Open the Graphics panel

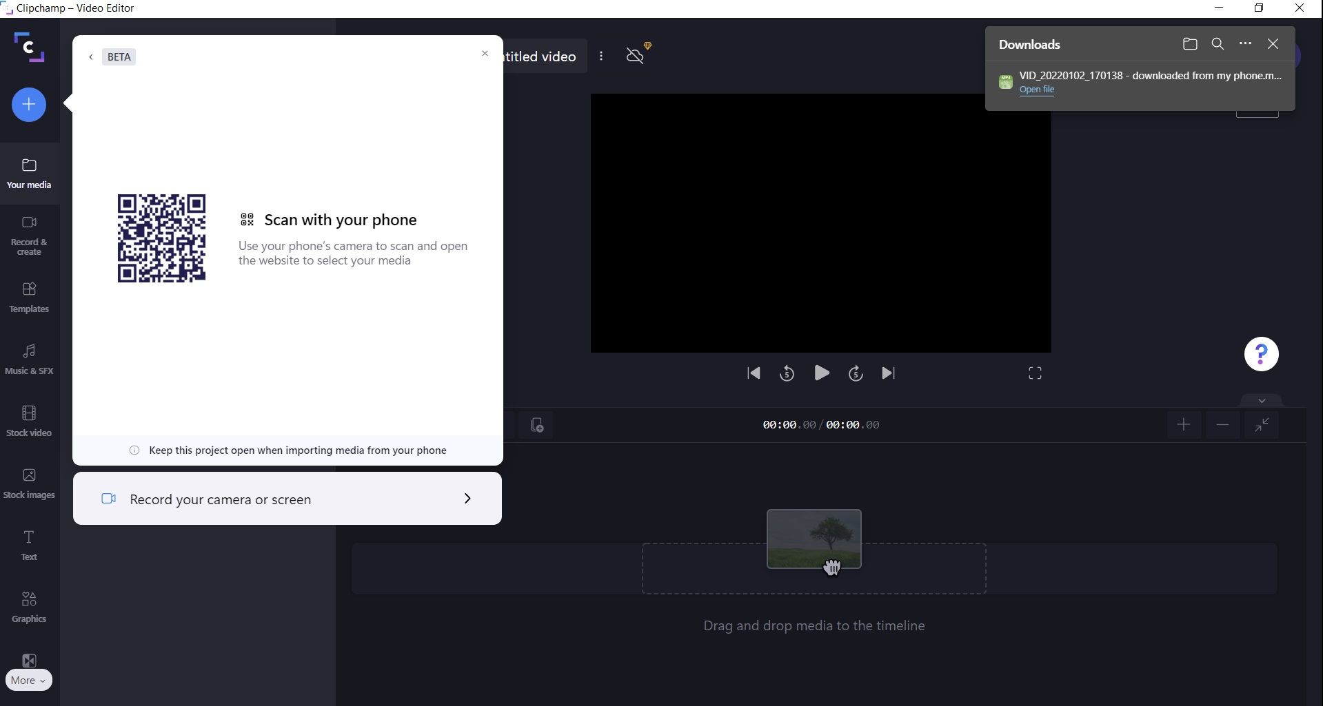28,606
